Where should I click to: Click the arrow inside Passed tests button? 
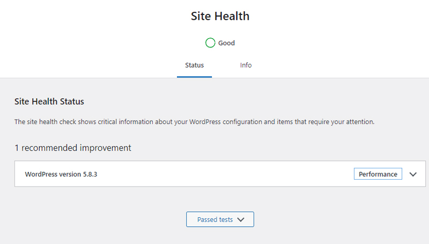(240, 220)
